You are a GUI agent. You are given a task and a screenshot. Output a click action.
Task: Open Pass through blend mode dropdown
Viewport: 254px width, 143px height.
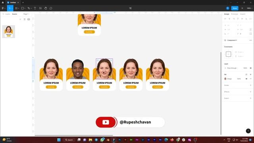[233, 68]
